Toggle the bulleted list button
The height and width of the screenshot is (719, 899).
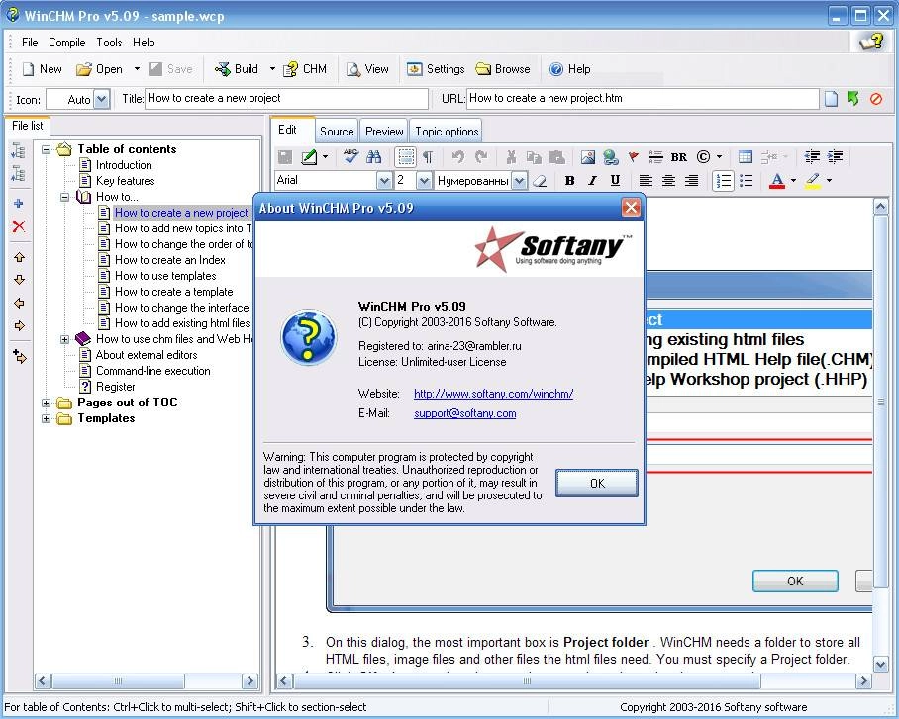coord(746,181)
